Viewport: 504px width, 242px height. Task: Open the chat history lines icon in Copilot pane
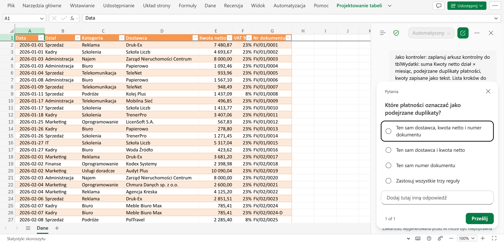[x=383, y=33]
